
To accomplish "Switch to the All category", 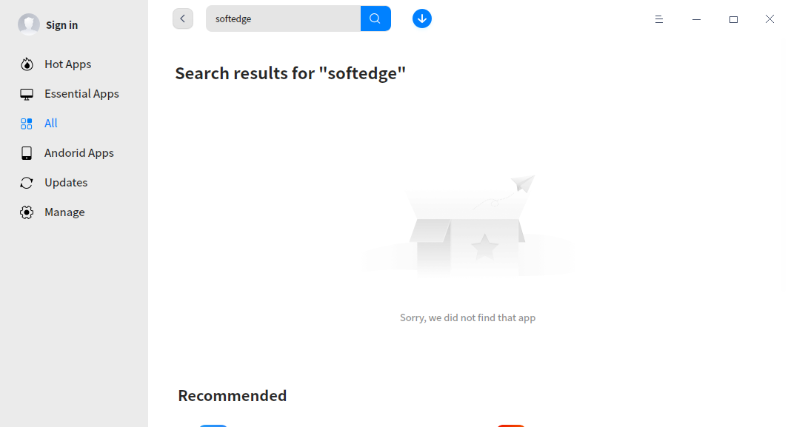I will (x=52, y=123).
